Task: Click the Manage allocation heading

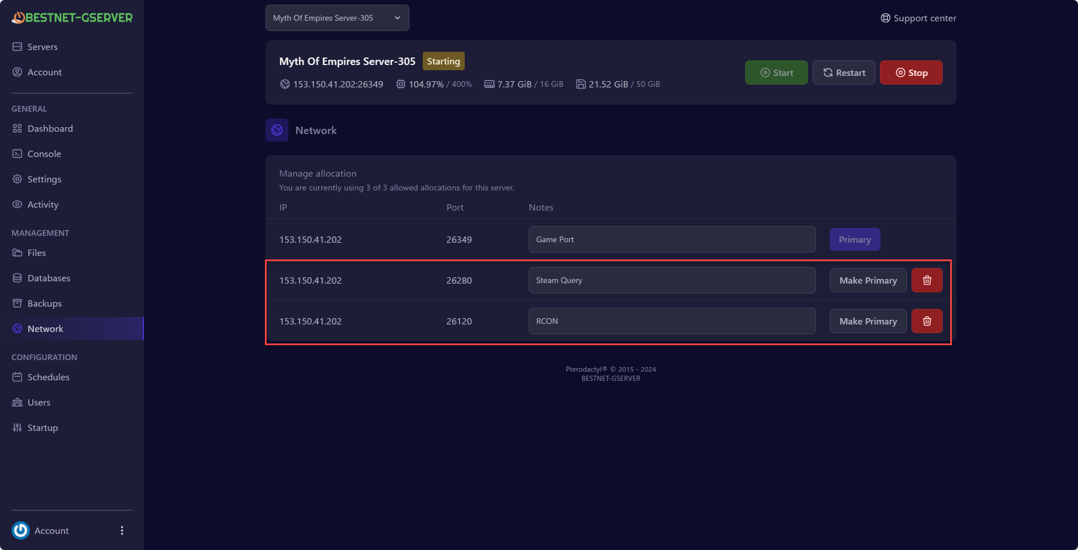Action: 318,173
